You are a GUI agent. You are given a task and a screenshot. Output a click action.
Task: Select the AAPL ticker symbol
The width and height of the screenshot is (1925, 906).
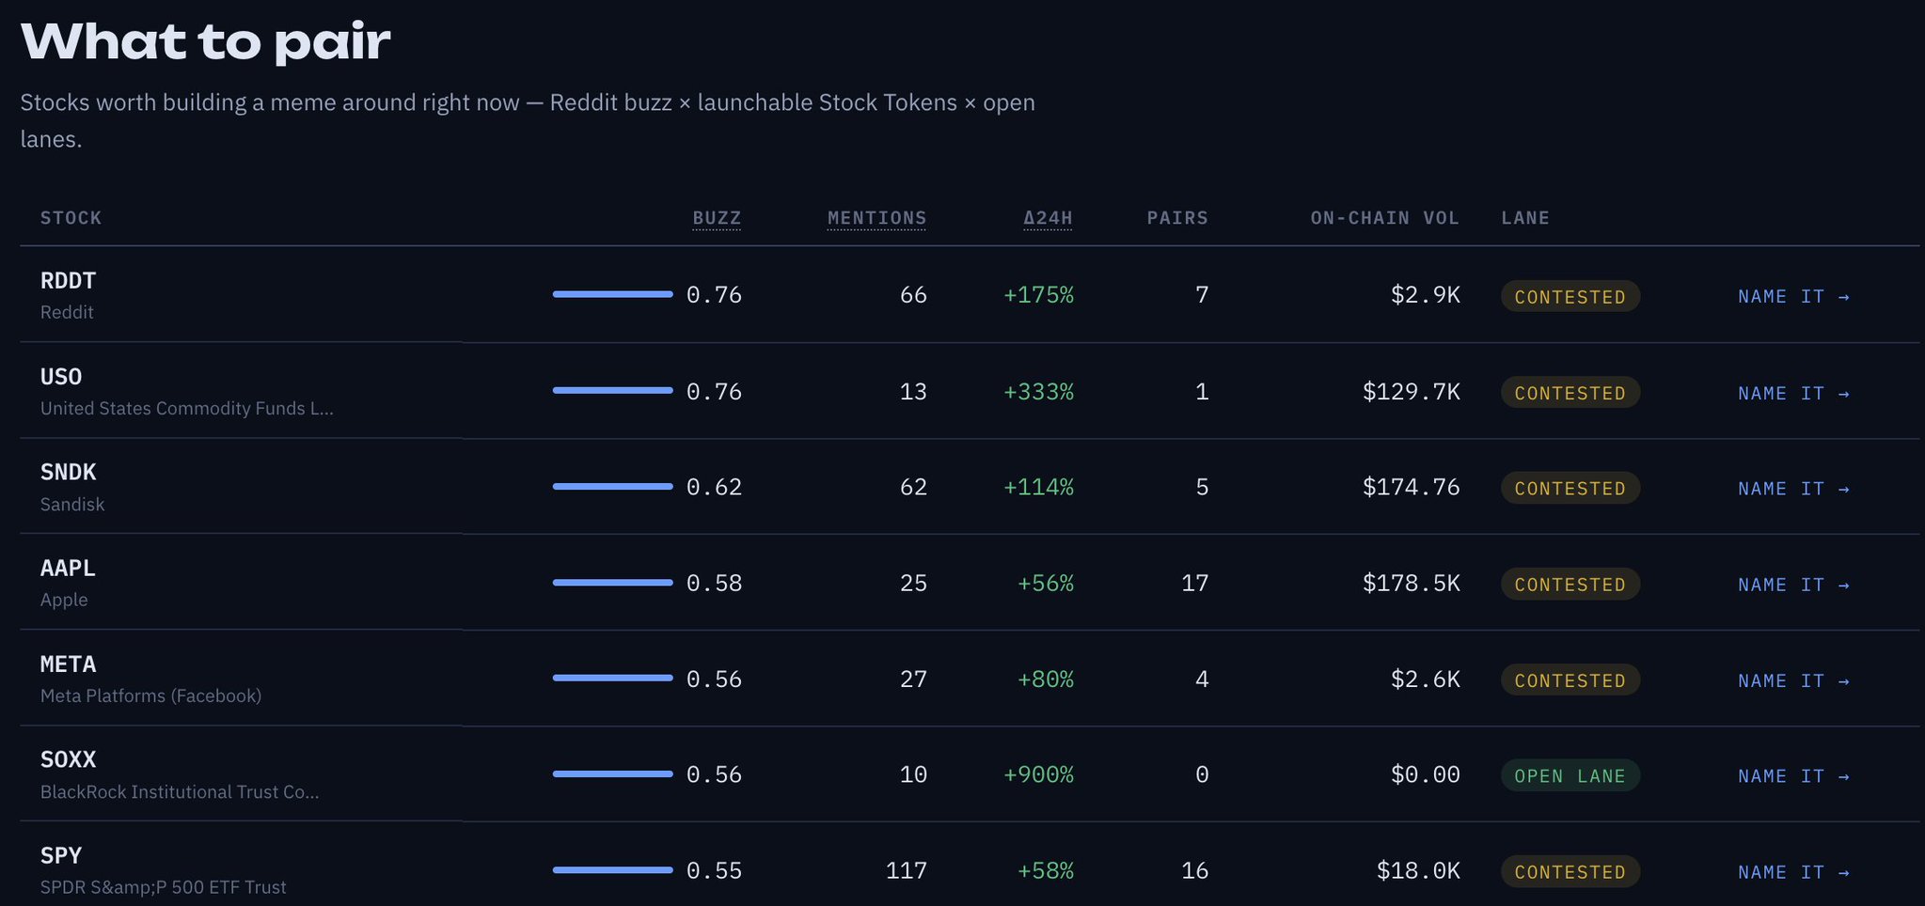tap(68, 568)
